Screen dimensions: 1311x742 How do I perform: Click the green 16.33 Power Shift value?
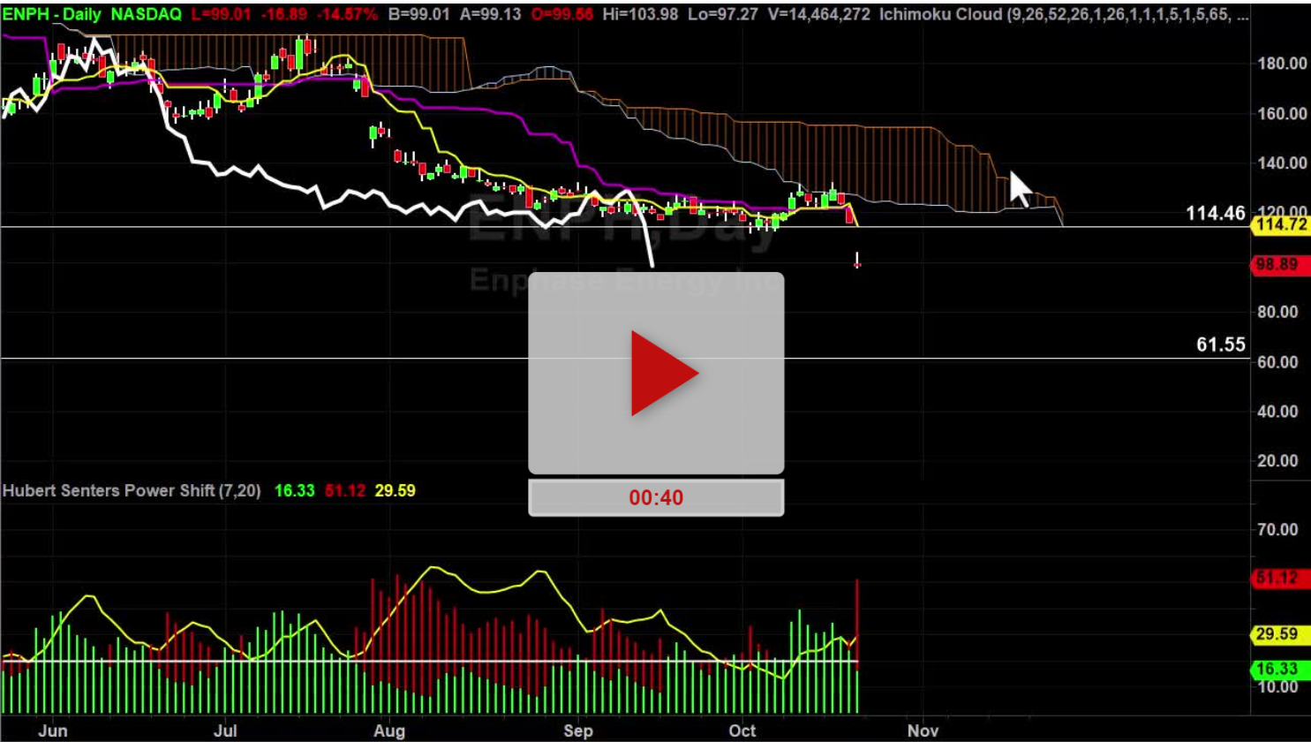[294, 490]
